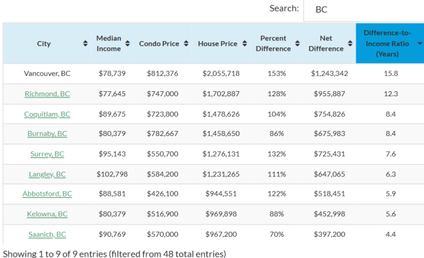
Task: Select the Vancouver, BC city cell
Action: 47,73
